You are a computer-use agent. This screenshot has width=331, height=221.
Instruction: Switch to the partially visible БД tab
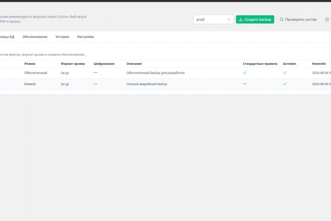[x=7, y=37]
